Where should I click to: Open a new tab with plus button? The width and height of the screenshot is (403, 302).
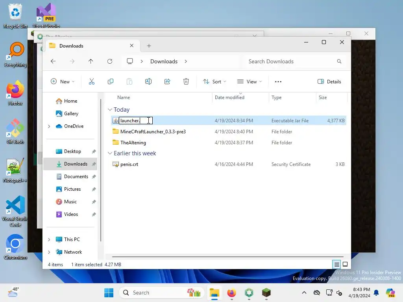(149, 46)
